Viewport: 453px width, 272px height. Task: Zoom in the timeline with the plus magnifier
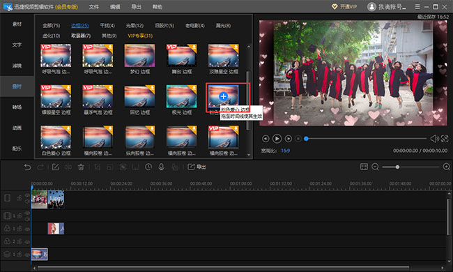446,167
